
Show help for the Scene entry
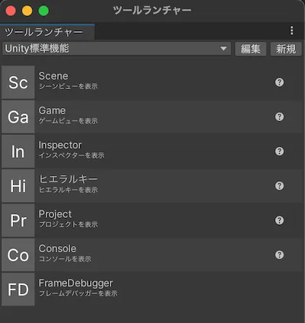pyautogui.click(x=279, y=82)
